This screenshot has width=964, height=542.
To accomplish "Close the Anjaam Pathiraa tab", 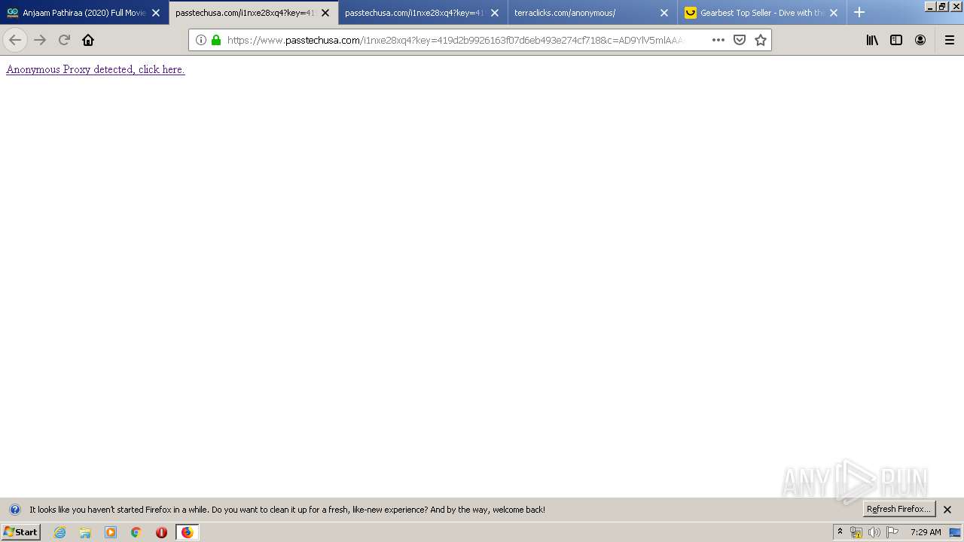I will point(156,13).
